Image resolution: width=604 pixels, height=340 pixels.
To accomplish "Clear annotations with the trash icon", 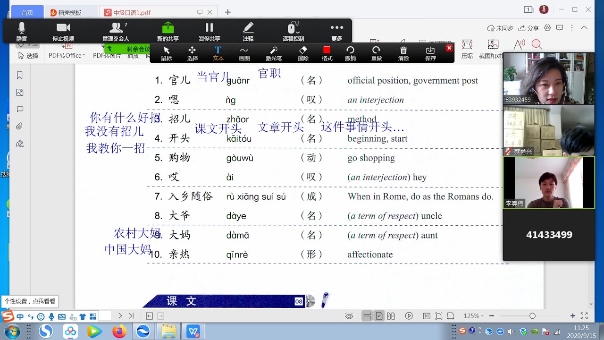I will click(x=403, y=53).
